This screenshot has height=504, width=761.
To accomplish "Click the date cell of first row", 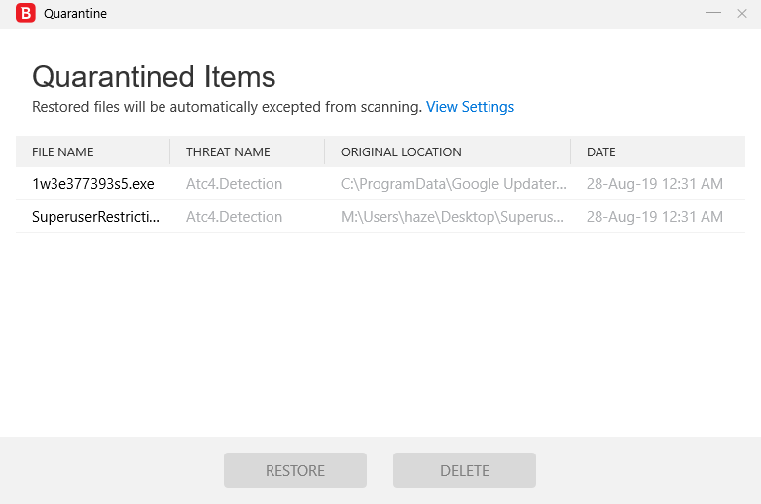I will coord(654,184).
